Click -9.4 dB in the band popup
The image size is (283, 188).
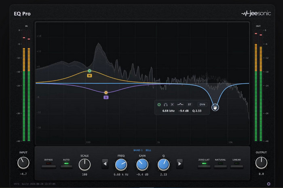click(184, 111)
